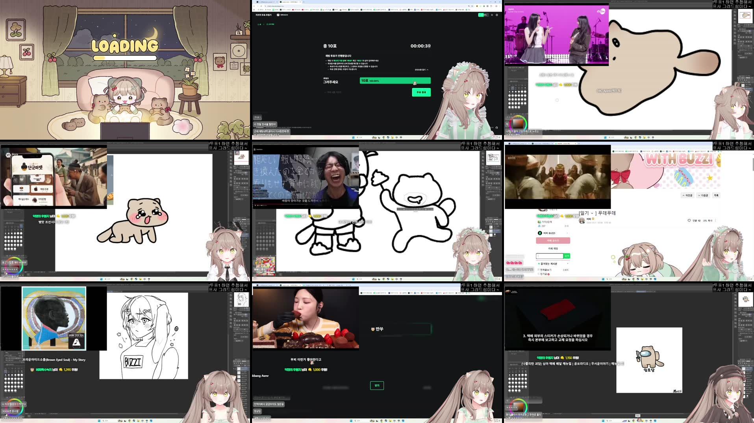Open the settings gear on the vote tracker page
Screen dimensions: 754x423
[497, 15]
